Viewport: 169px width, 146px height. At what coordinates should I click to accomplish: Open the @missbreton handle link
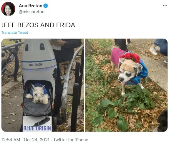[32, 12]
